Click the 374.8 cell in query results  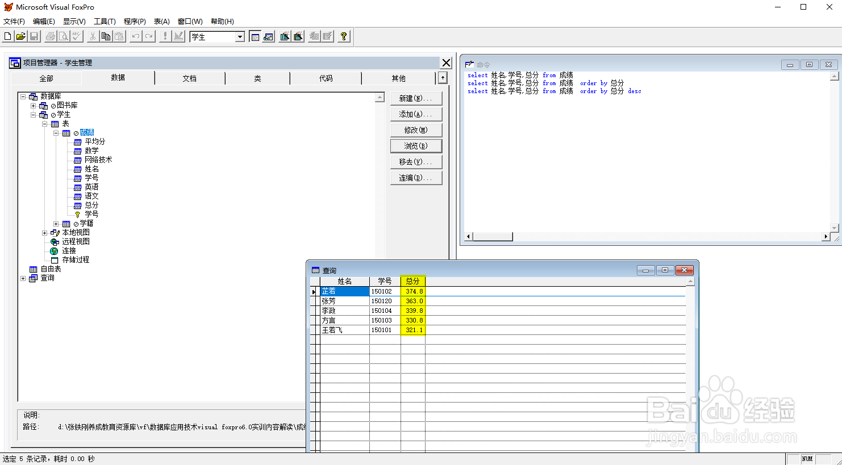point(413,291)
